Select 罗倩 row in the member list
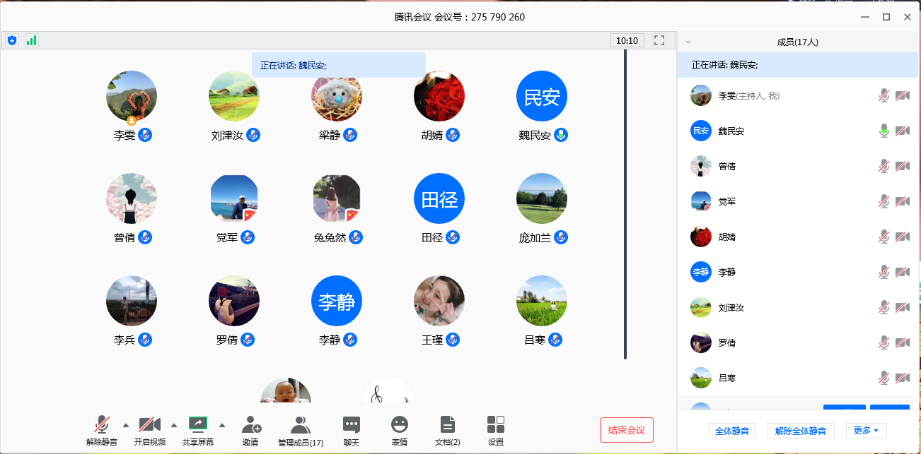 coord(797,342)
